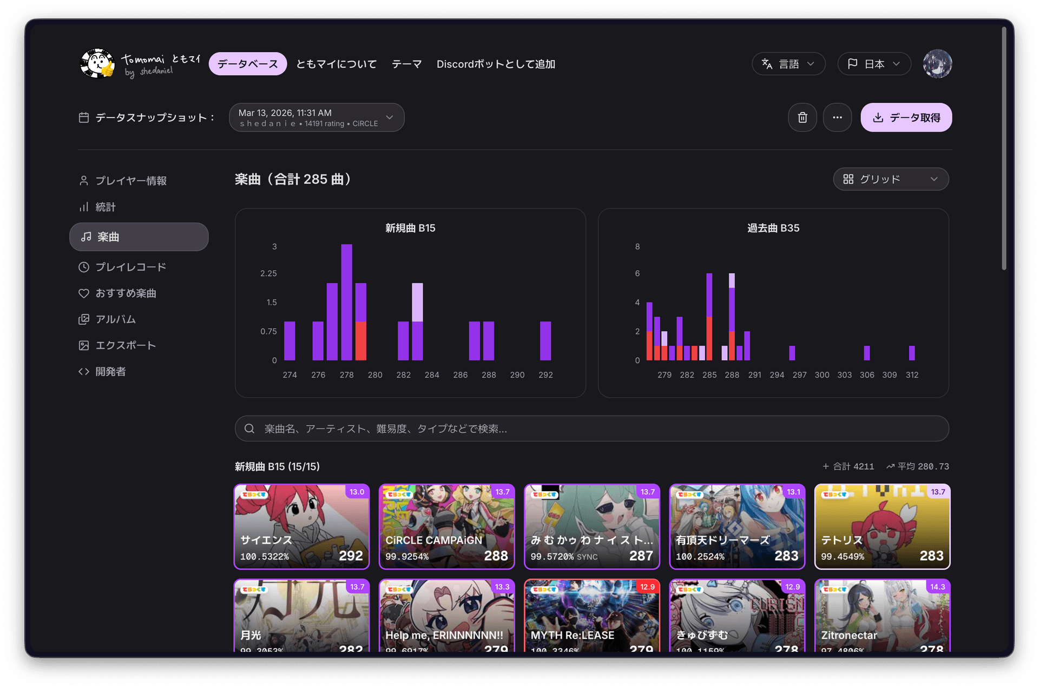Click the tomomai logo icon

pos(98,64)
